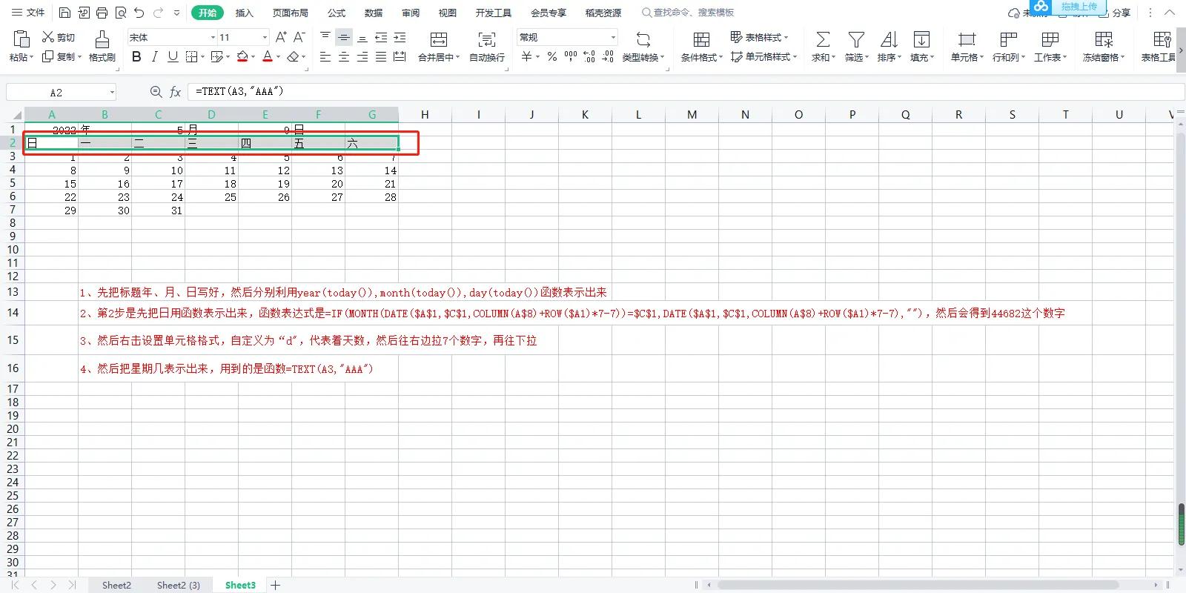This screenshot has width=1186, height=593.
Task: Click the AutoSum (求和) icon
Action: (x=823, y=39)
